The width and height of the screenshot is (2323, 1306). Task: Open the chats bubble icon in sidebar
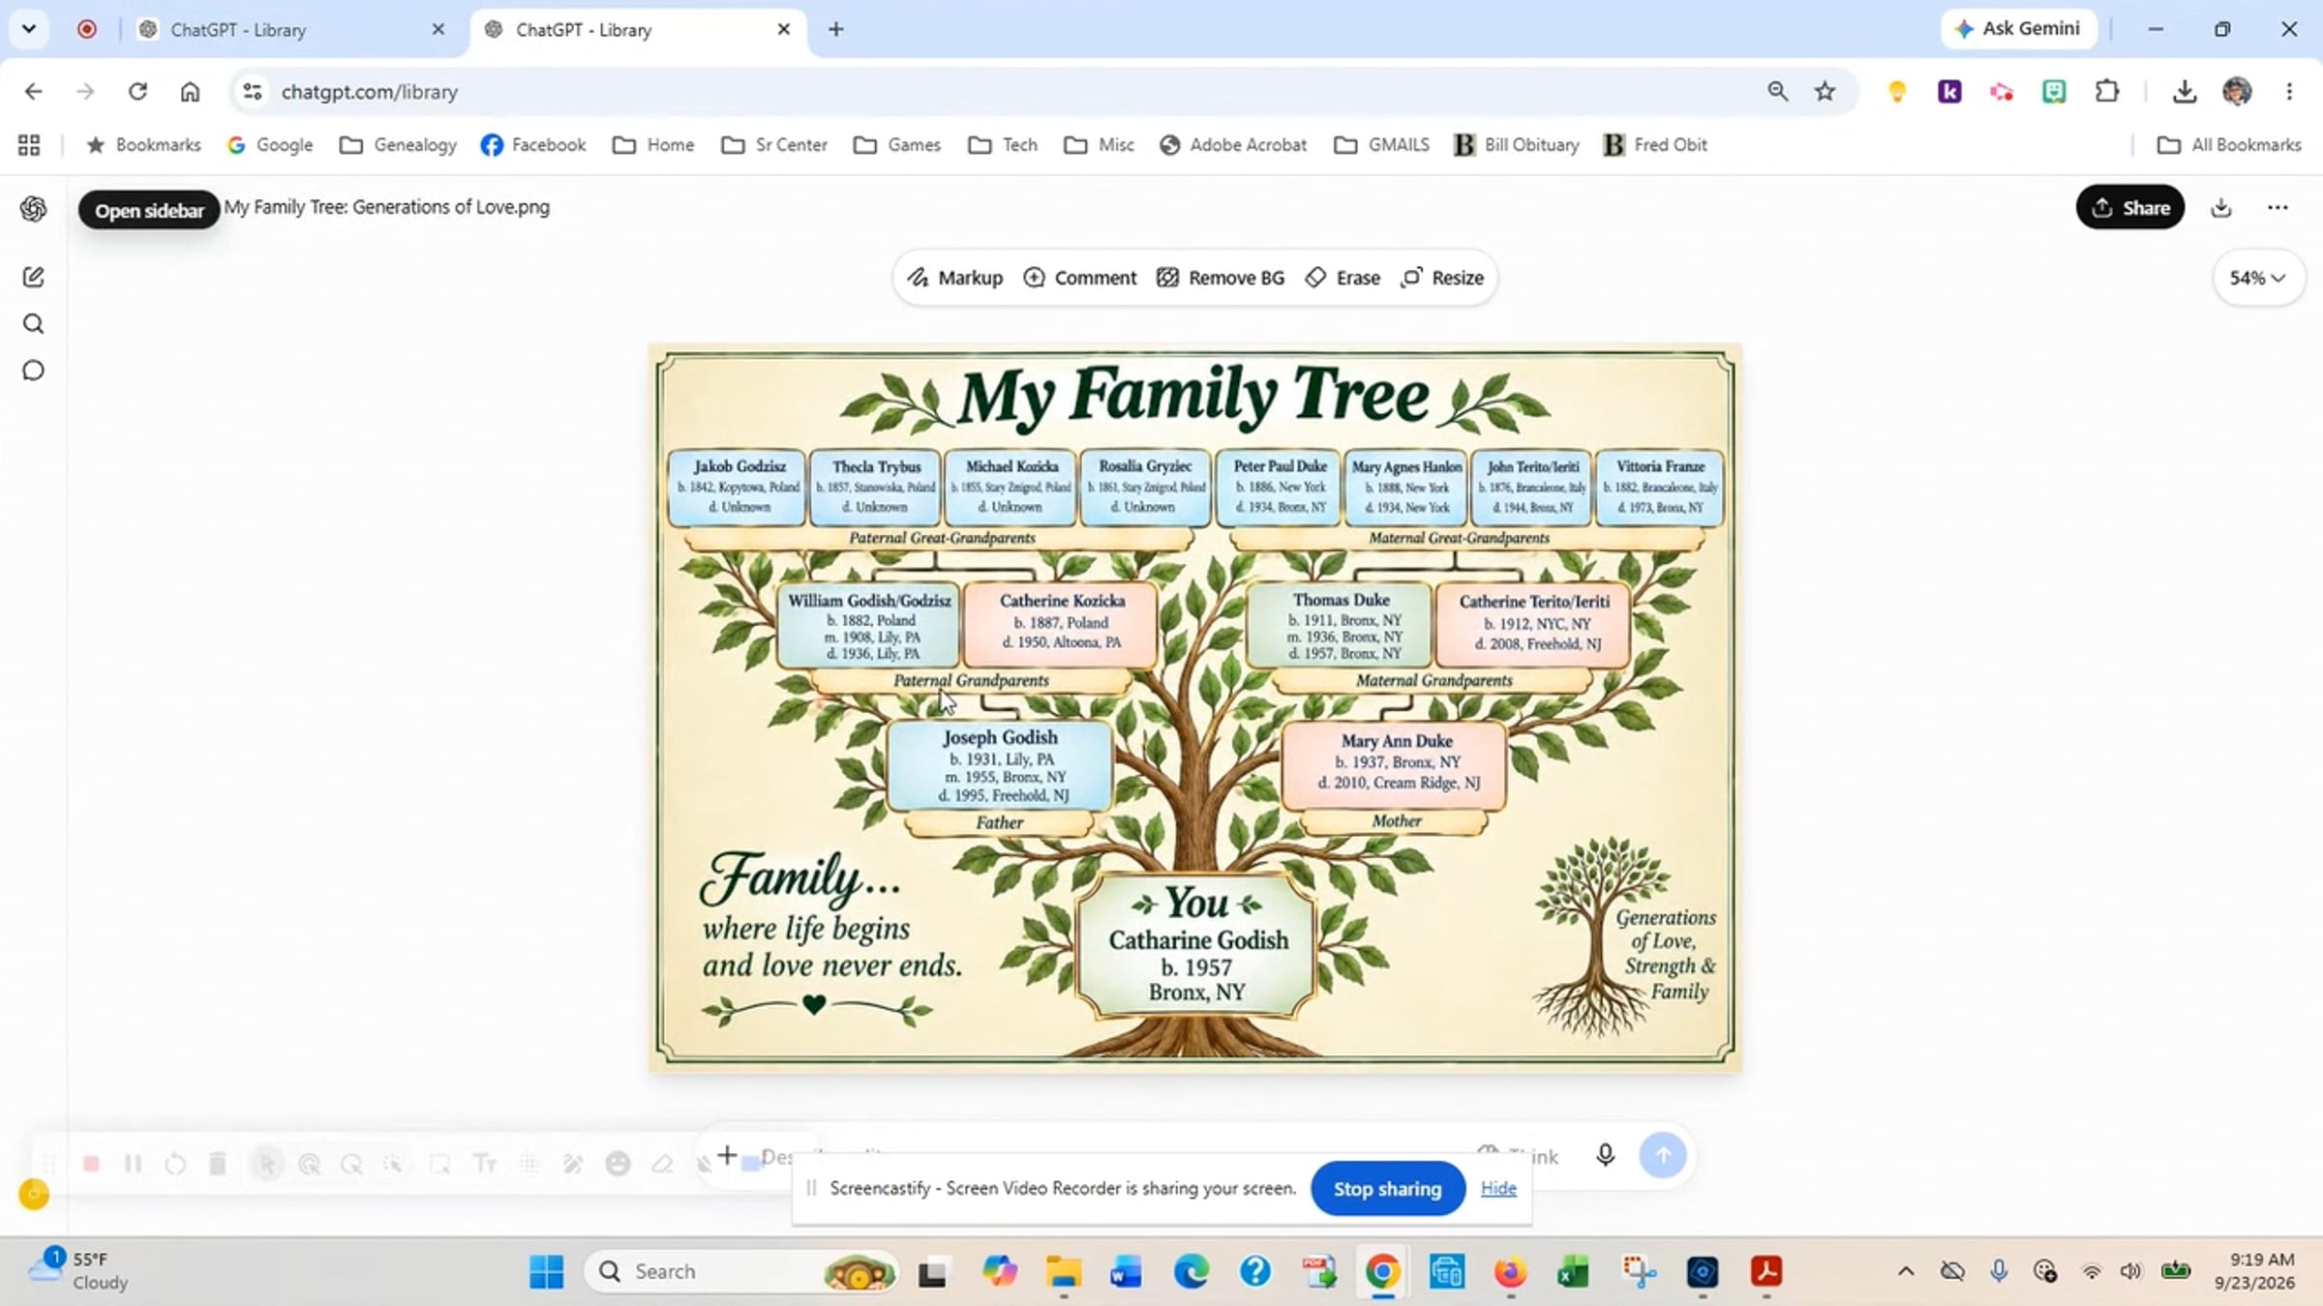(x=34, y=371)
